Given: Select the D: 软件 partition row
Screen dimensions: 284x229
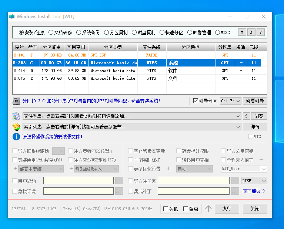Looking at the screenshot, I should pos(137,71).
